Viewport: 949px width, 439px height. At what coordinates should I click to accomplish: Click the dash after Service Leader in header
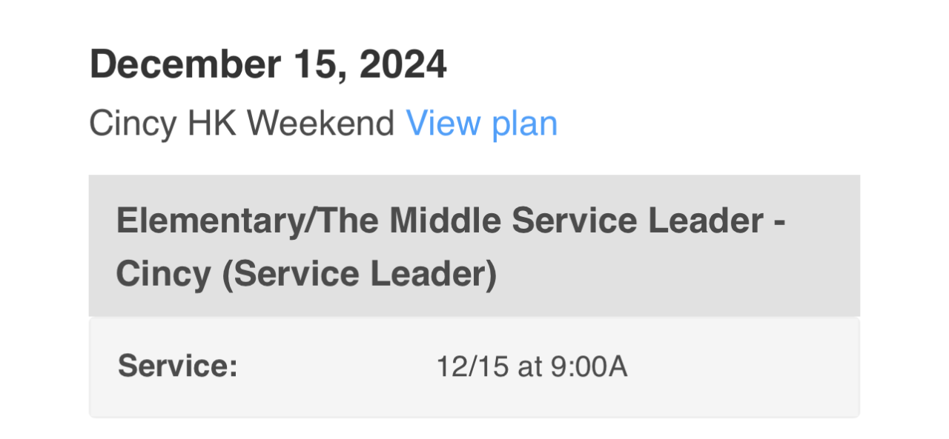pos(779,223)
